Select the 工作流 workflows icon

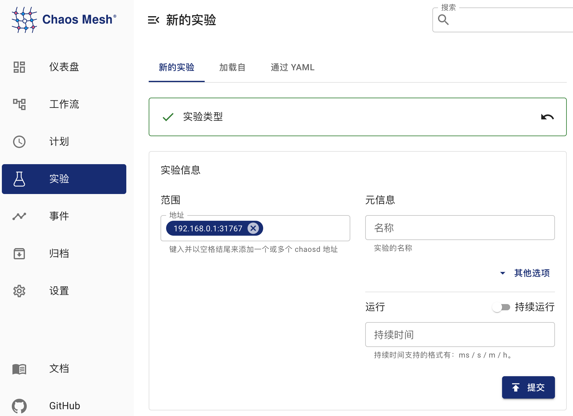point(19,104)
